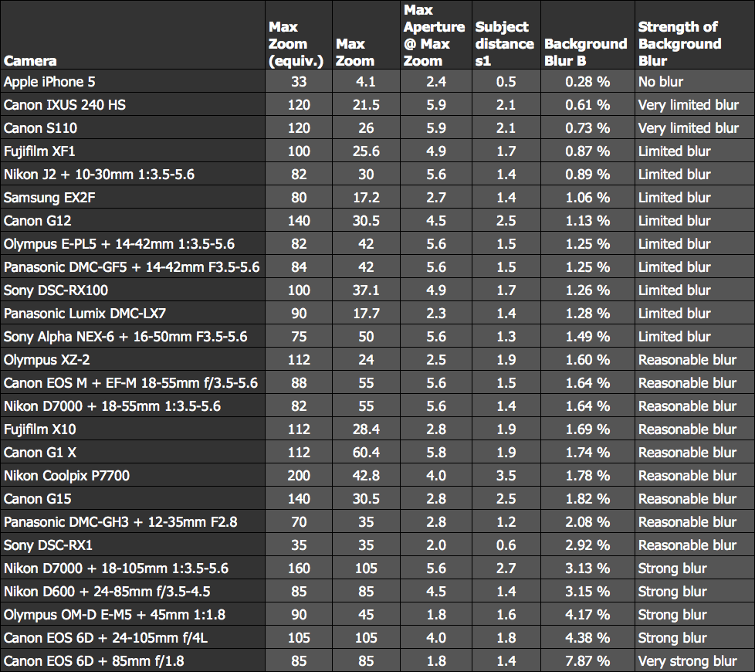Click the 7.87 % background blur value

[x=587, y=660]
